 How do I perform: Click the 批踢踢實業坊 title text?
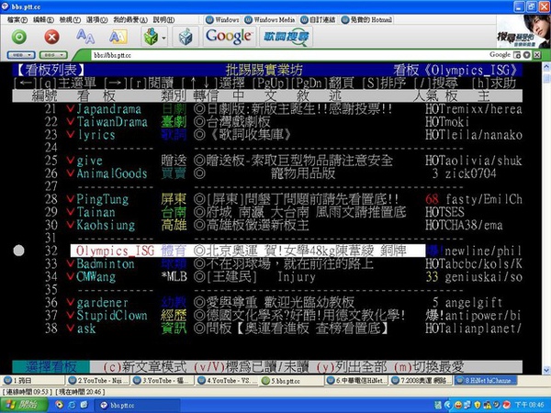264,70
